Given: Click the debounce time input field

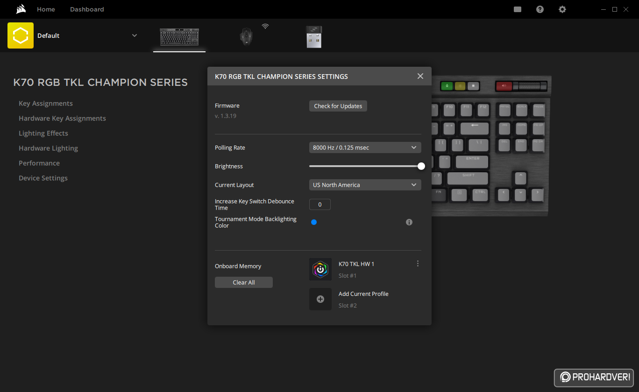Looking at the screenshot, I should point(320,204).
